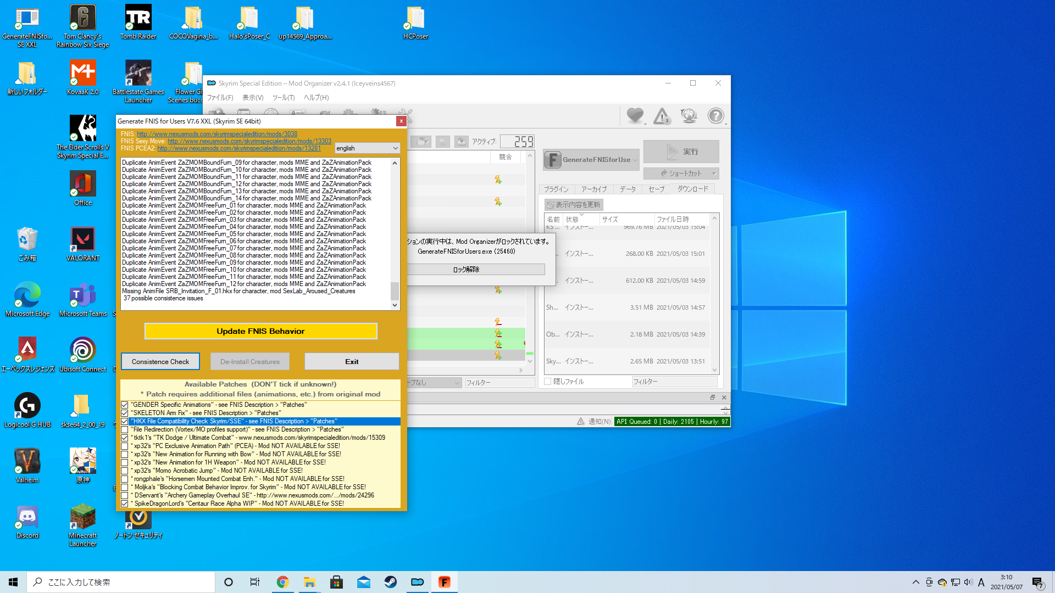The height and width of the screenshot is (593, 1055).
Task: Click the Update FNIS Behavior button
Action: (260, 331)
